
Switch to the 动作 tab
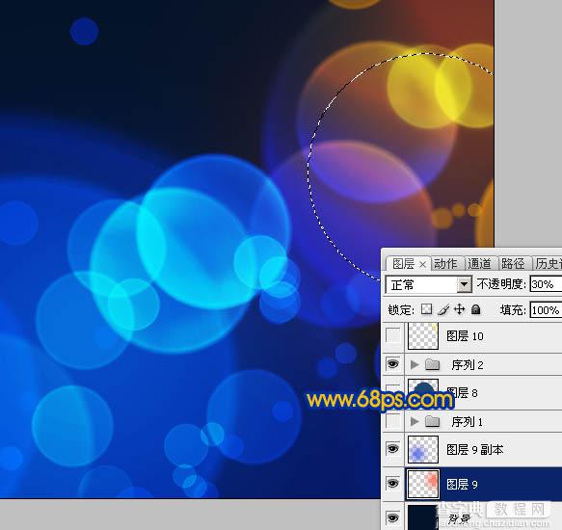point(446,264)
